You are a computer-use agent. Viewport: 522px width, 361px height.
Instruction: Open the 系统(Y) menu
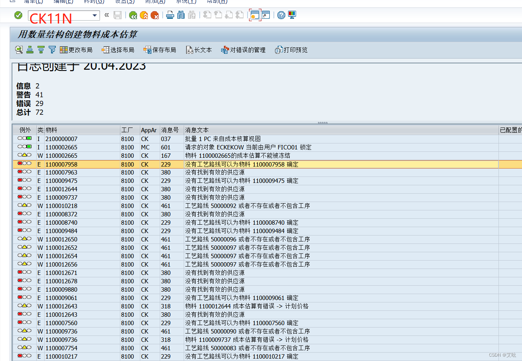tap(186, 1)
